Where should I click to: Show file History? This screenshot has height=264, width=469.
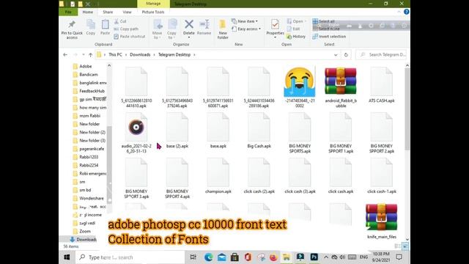[296, 37]
